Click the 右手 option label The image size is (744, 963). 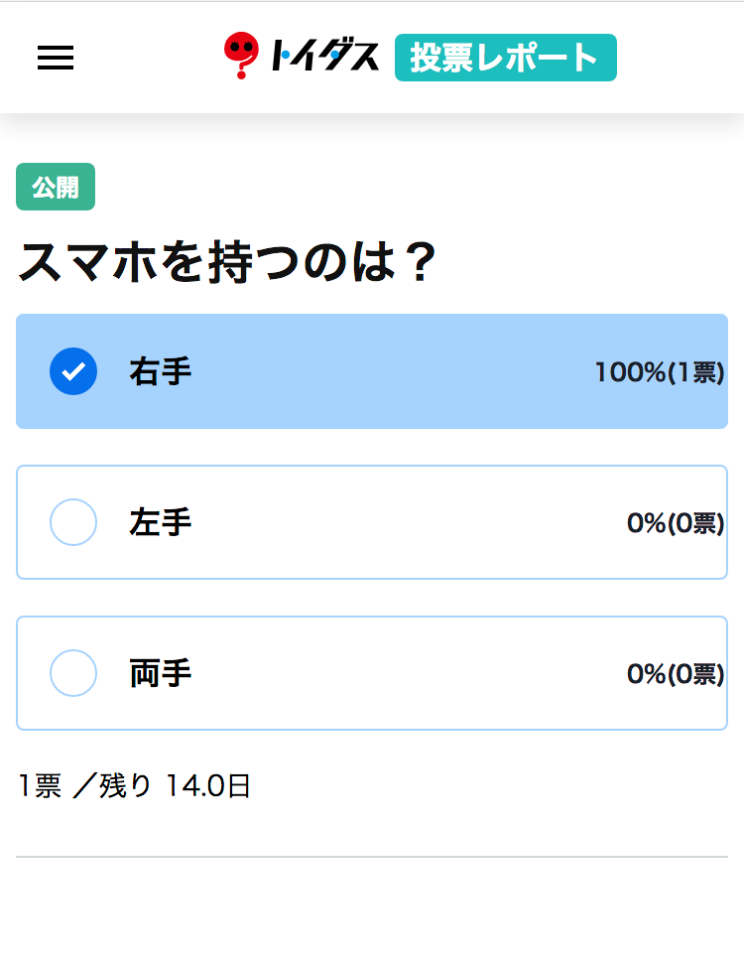click(x=161, y=371)
